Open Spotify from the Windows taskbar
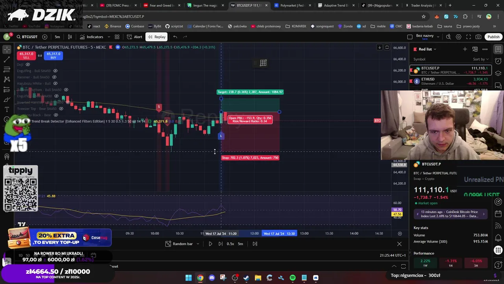Screen dimensions: 504x284 coord(293,278)
